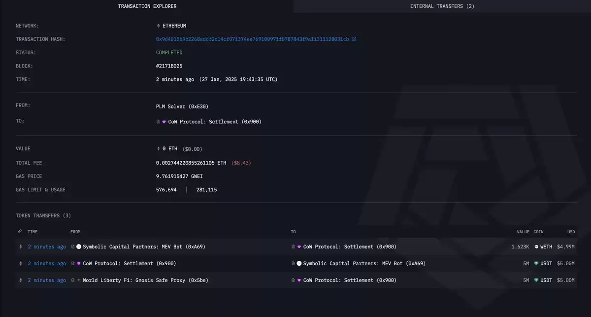Open the WETH token label
The height and width of the screenshot is (317, 591).
click(546, 247)
